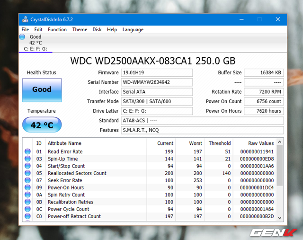Click the Power On Count field

(264, 101)
